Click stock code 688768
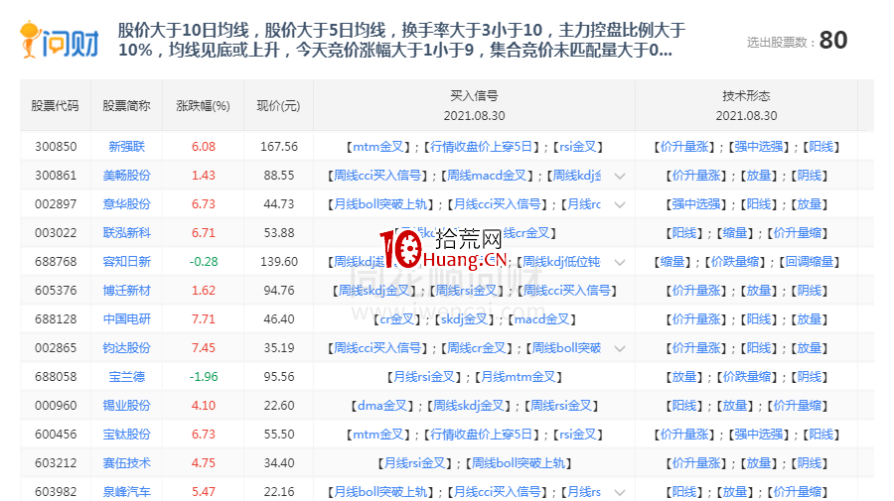The width and height of the screenshot is (894, 501). [x=56, y=261]
